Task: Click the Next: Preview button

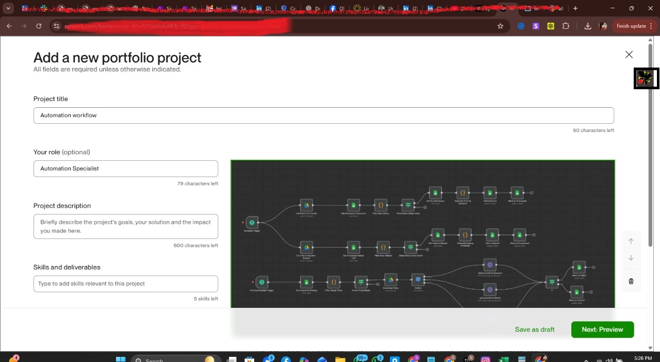Action: [602, 330]
